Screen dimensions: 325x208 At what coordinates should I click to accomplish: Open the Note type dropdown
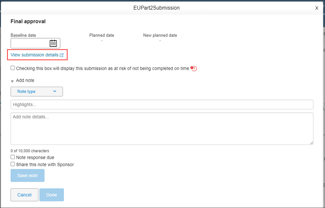pyautogui.click(x=37, y=92)
